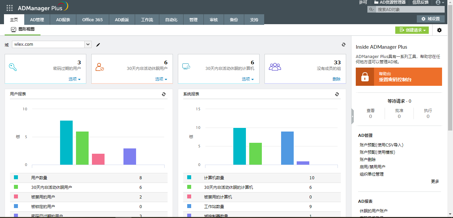Screen dimensions: 453x218
Task: Open the apps grid icon
Action: [10, 8]
